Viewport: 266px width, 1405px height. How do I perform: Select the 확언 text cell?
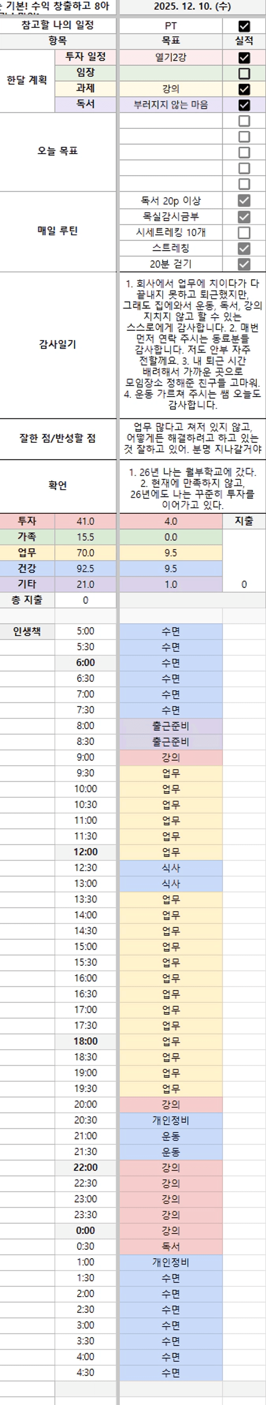(x=192, y=486)
